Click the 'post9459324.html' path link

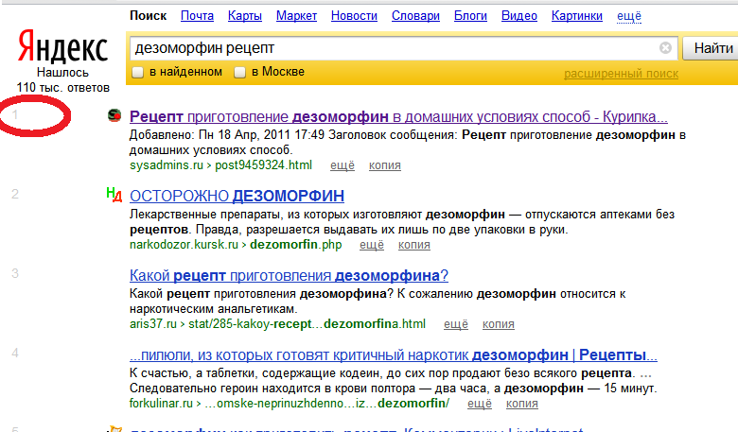(264, 165)
